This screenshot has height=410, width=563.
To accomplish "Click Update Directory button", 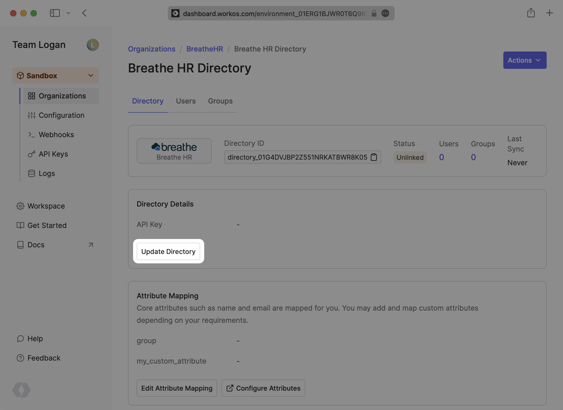I will pos(168,251).
